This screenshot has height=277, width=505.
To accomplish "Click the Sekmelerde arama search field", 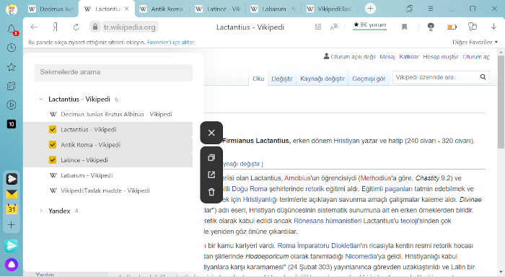I will tap(113, 72).
